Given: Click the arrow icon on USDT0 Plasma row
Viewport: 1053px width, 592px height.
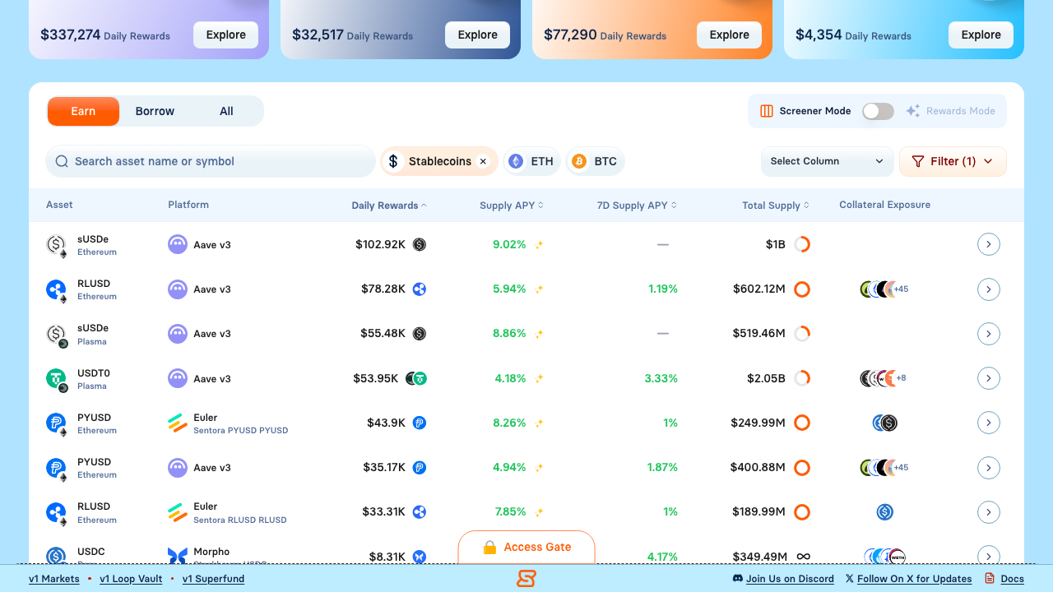Looking at the screenshot, I should click(988, 378).
